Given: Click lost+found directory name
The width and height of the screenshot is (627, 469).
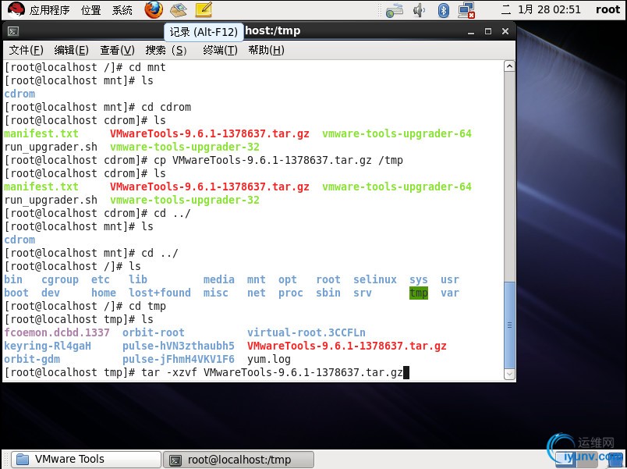Looking at the screenshot, I should [160, 293].
